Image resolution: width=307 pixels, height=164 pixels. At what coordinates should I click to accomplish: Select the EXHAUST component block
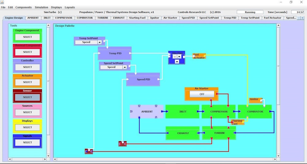coord(183,133)
